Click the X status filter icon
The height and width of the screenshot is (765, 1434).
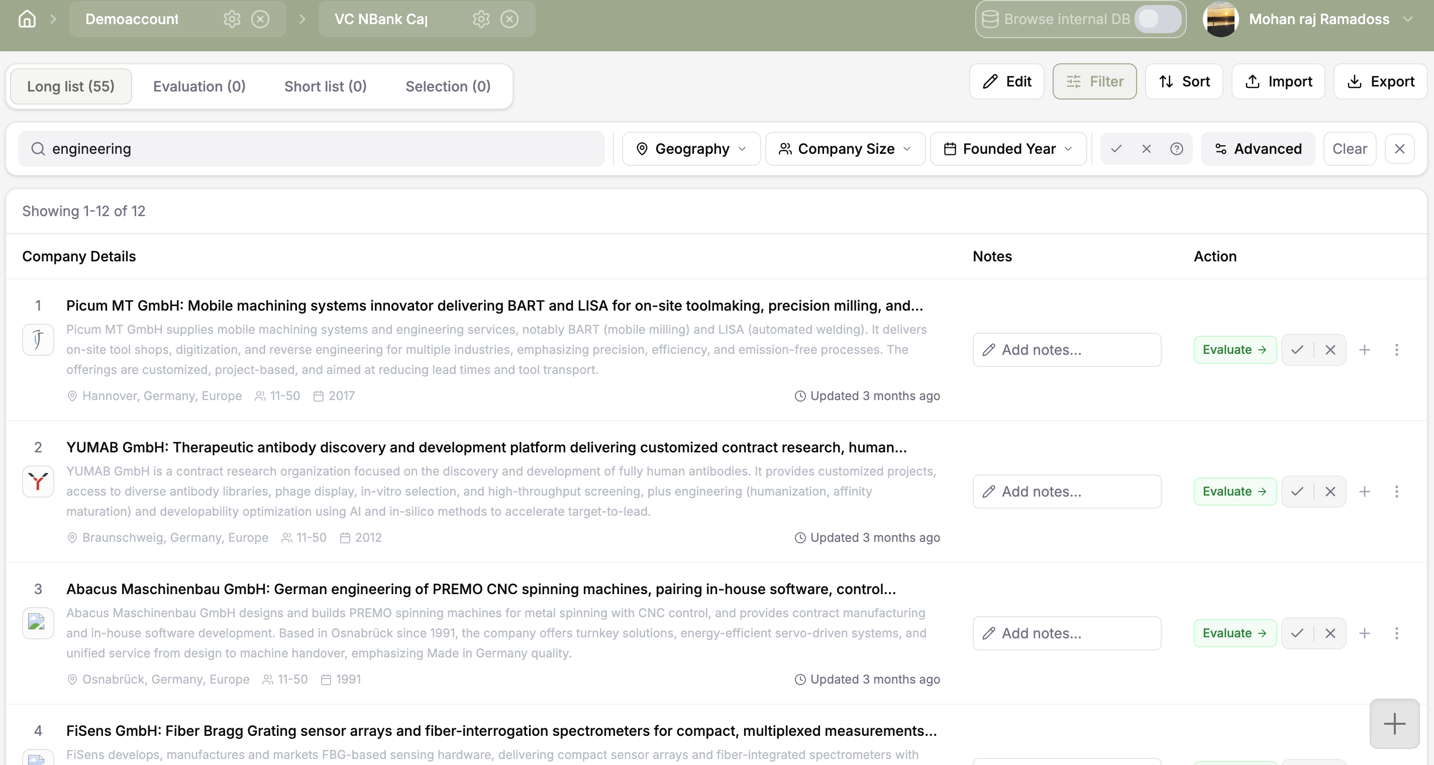[1146, 149]
